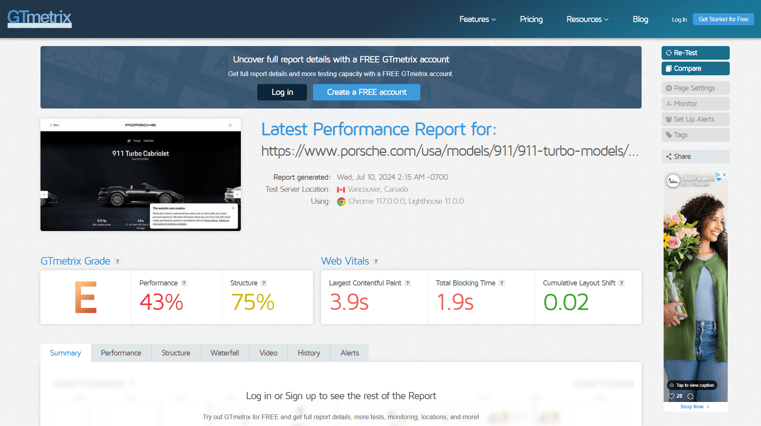Click the GTmetrix Grade help icon
Screen dimensions: 761x426
tap(117, 261)
